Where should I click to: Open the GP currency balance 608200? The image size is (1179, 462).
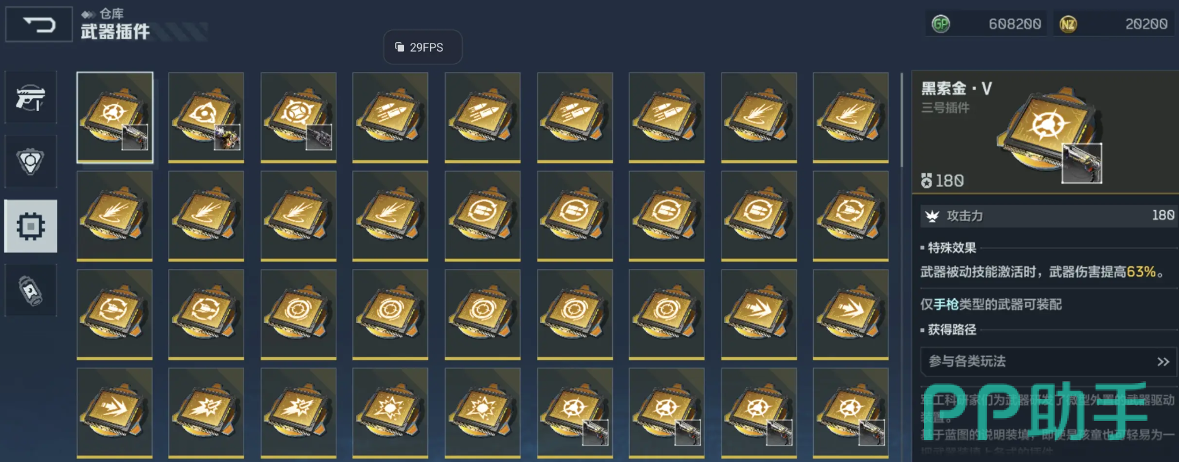(x=986, y=24)
